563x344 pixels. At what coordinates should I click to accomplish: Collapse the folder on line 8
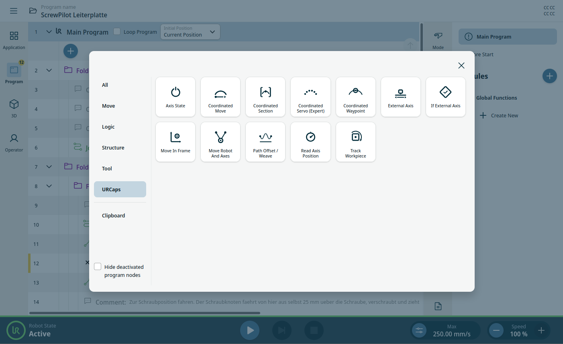[49, 186]
